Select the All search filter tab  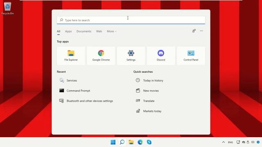pyautogui.click(x=59, y=31)
